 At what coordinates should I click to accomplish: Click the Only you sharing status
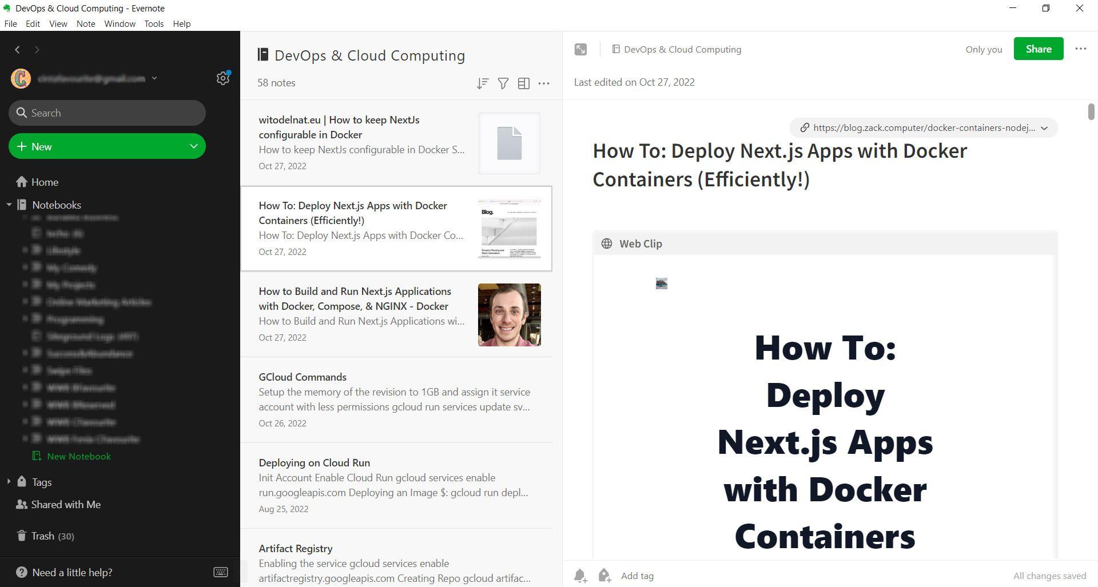[x=984, y=49]
